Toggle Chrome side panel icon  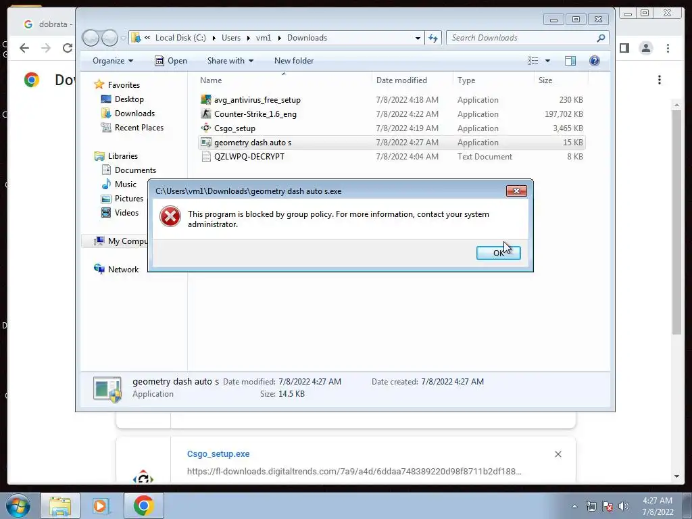click(624, 48)
